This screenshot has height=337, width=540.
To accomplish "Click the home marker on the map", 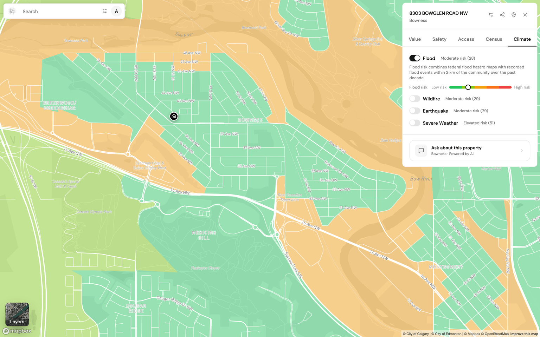I will pyautogui.click(x=174, y=116).
